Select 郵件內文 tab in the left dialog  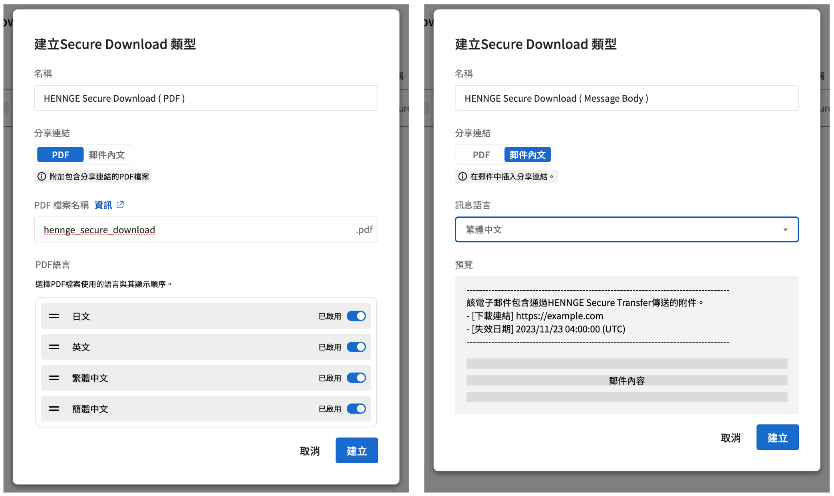pyautogui.click(x=107, y=155)
